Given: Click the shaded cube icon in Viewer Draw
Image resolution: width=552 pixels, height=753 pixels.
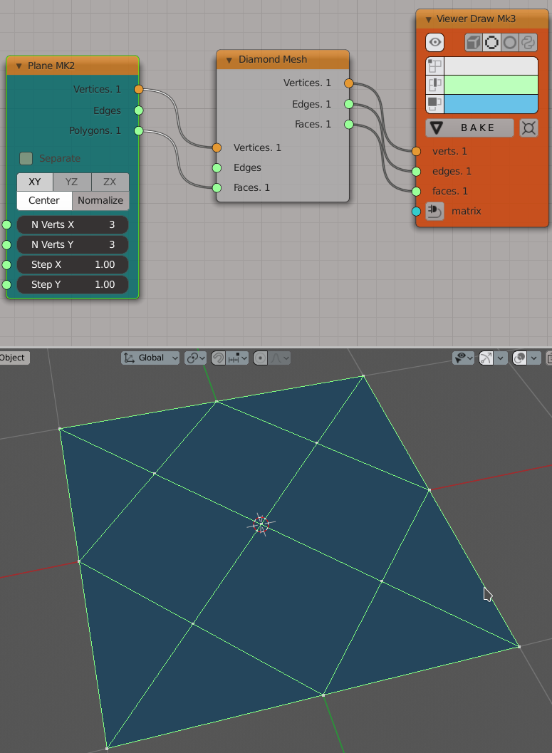Looking at the screenshot, I should pos(474,43).
